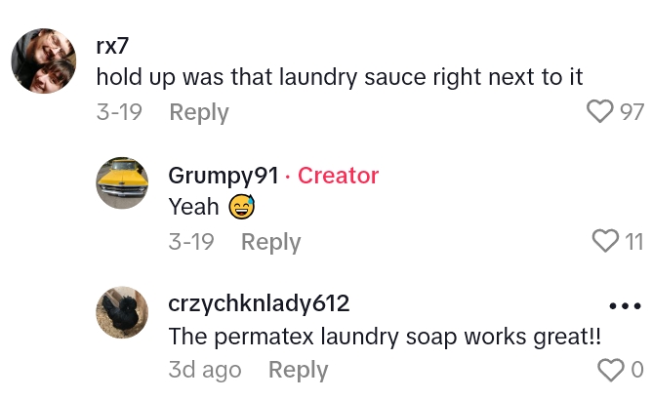Click the hold up laundry sauce comment text

click(x=340, y=77)
